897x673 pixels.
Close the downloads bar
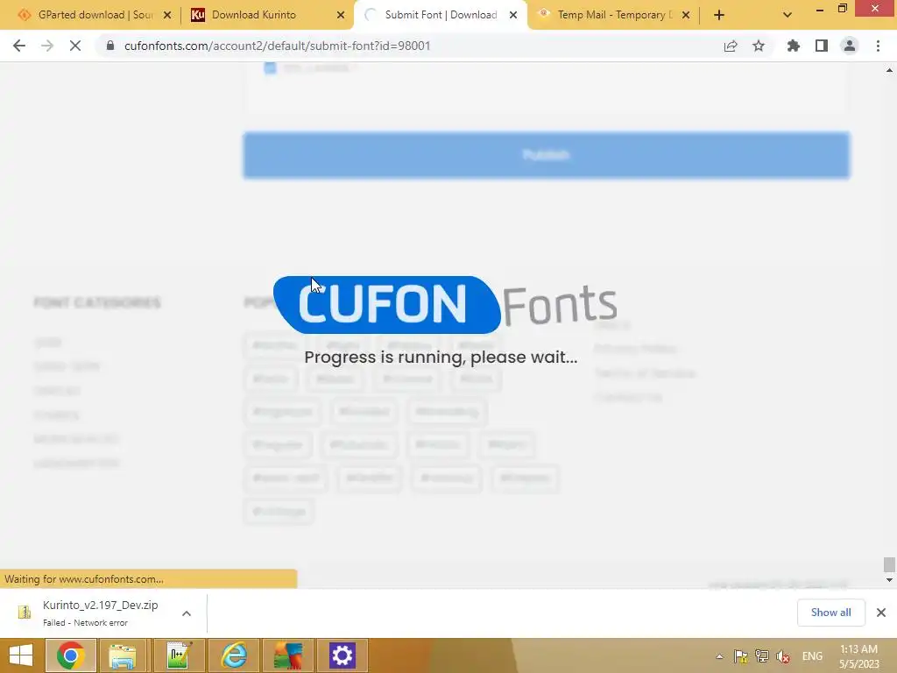coord(881,613)
